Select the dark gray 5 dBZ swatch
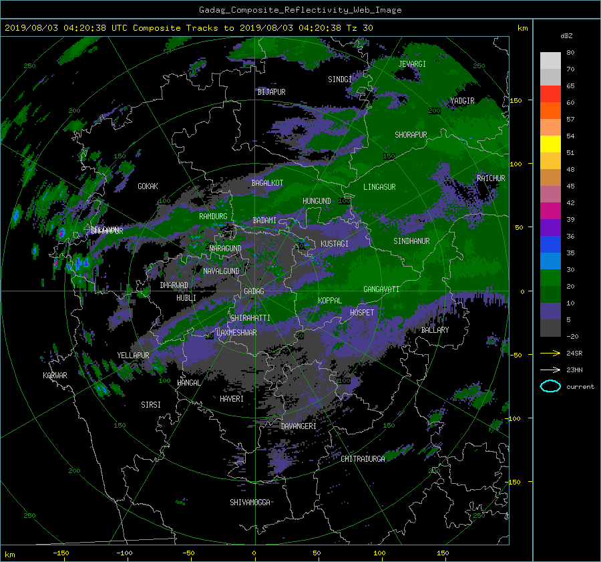The image size is (601, 562). [550, 327]
